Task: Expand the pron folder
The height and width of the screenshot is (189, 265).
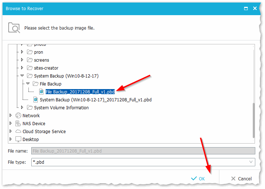Action: click(x=22, y=52)
